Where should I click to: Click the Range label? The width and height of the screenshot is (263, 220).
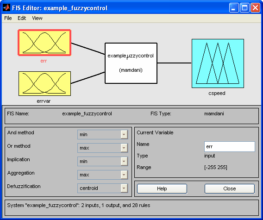pos(144,167)
